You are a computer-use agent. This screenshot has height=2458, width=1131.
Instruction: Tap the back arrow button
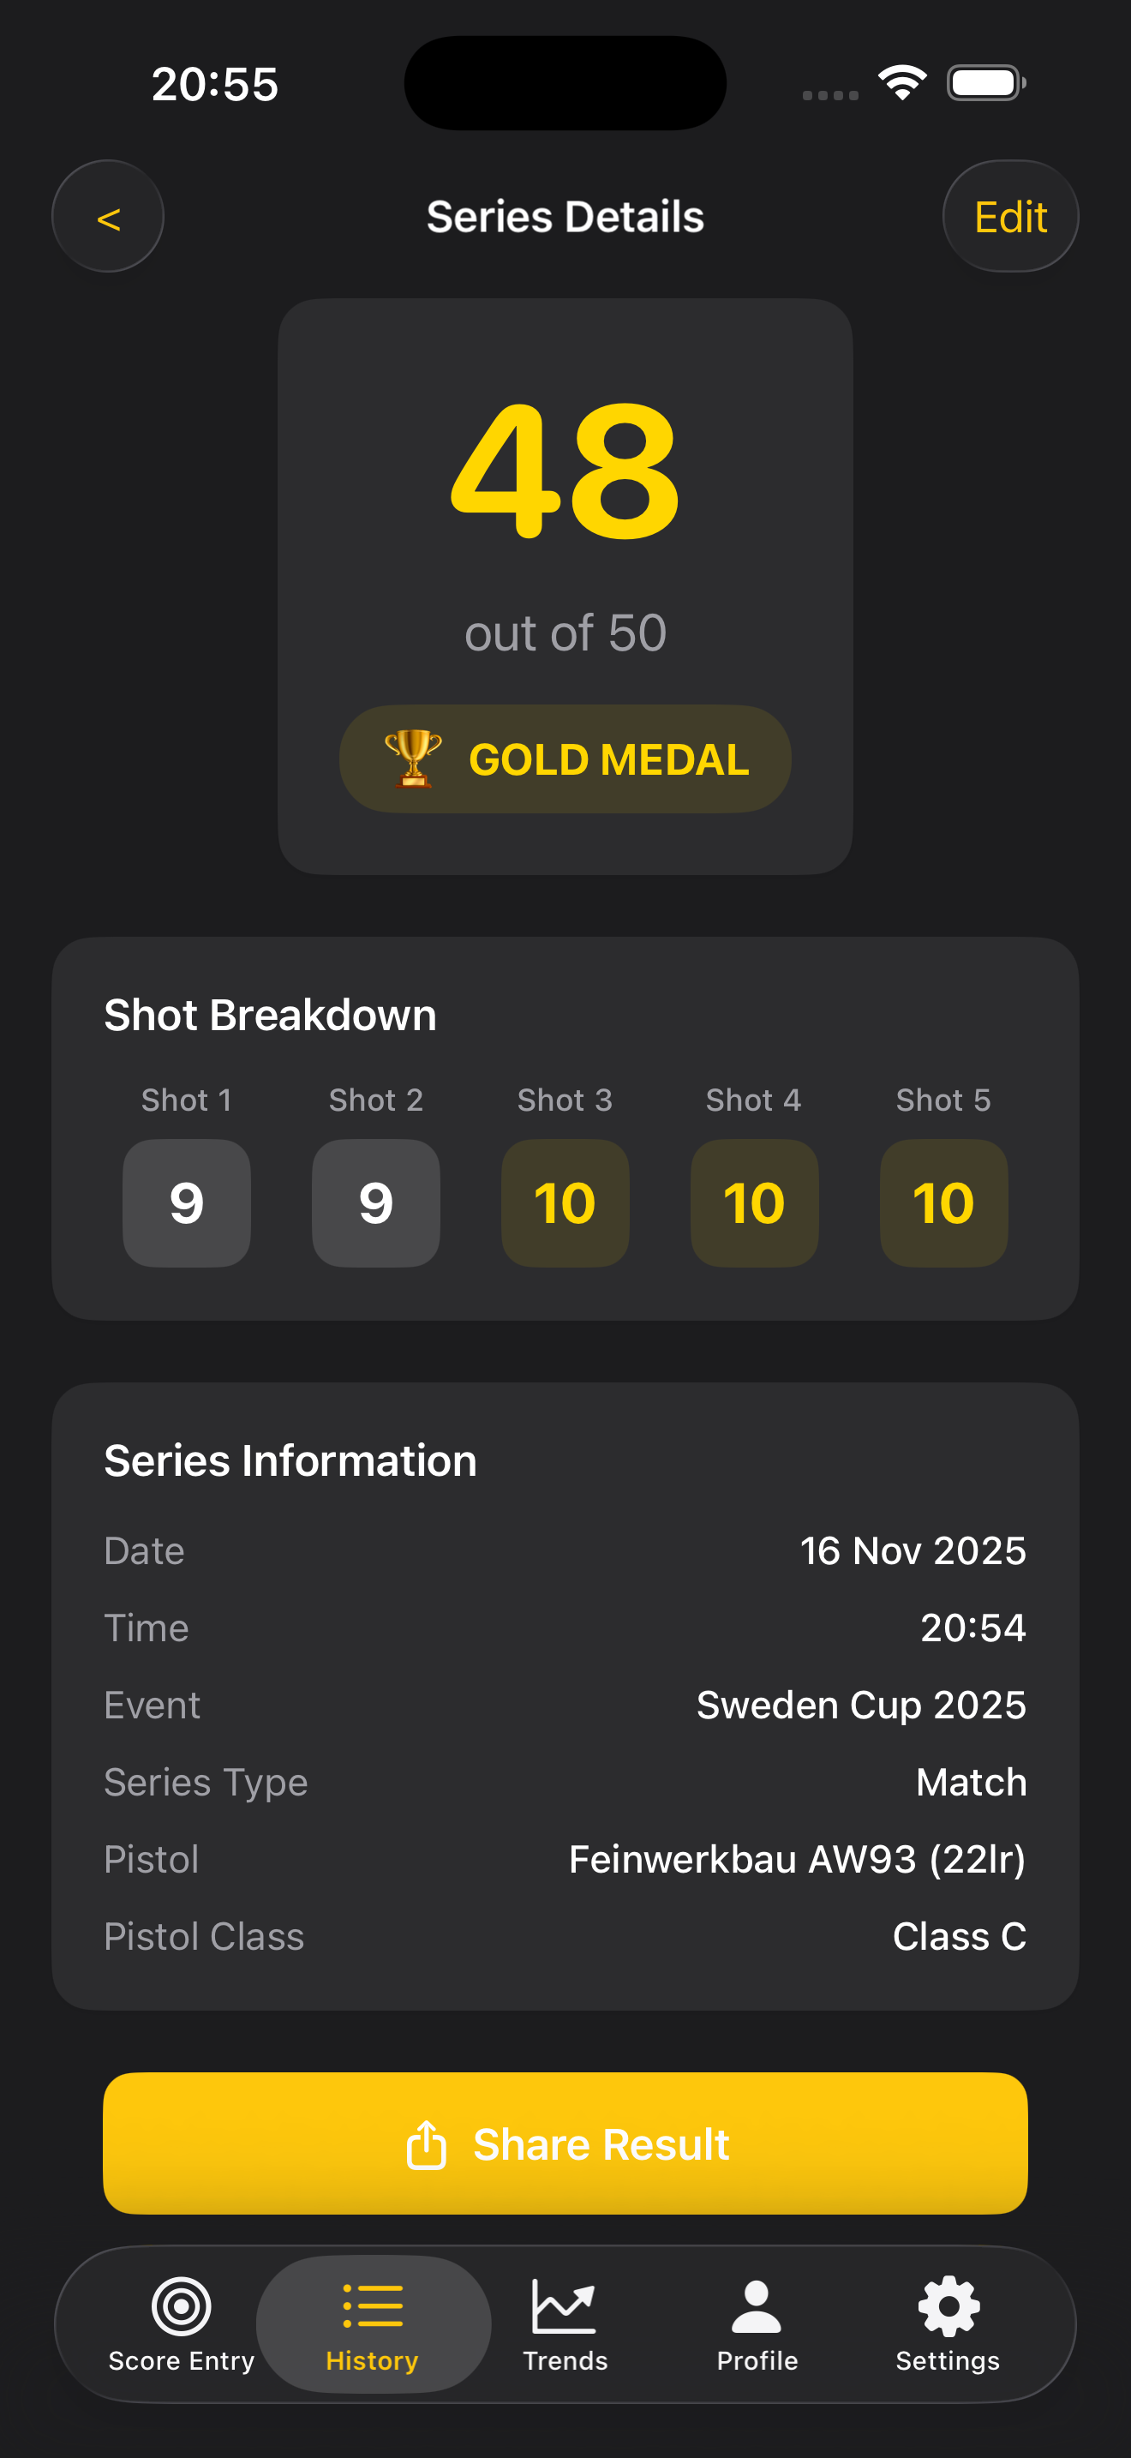pos(108,217)
